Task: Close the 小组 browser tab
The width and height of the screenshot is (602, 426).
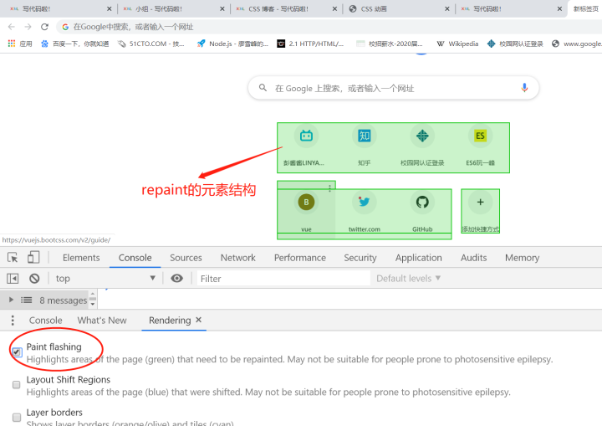Action: click(222, 8)
